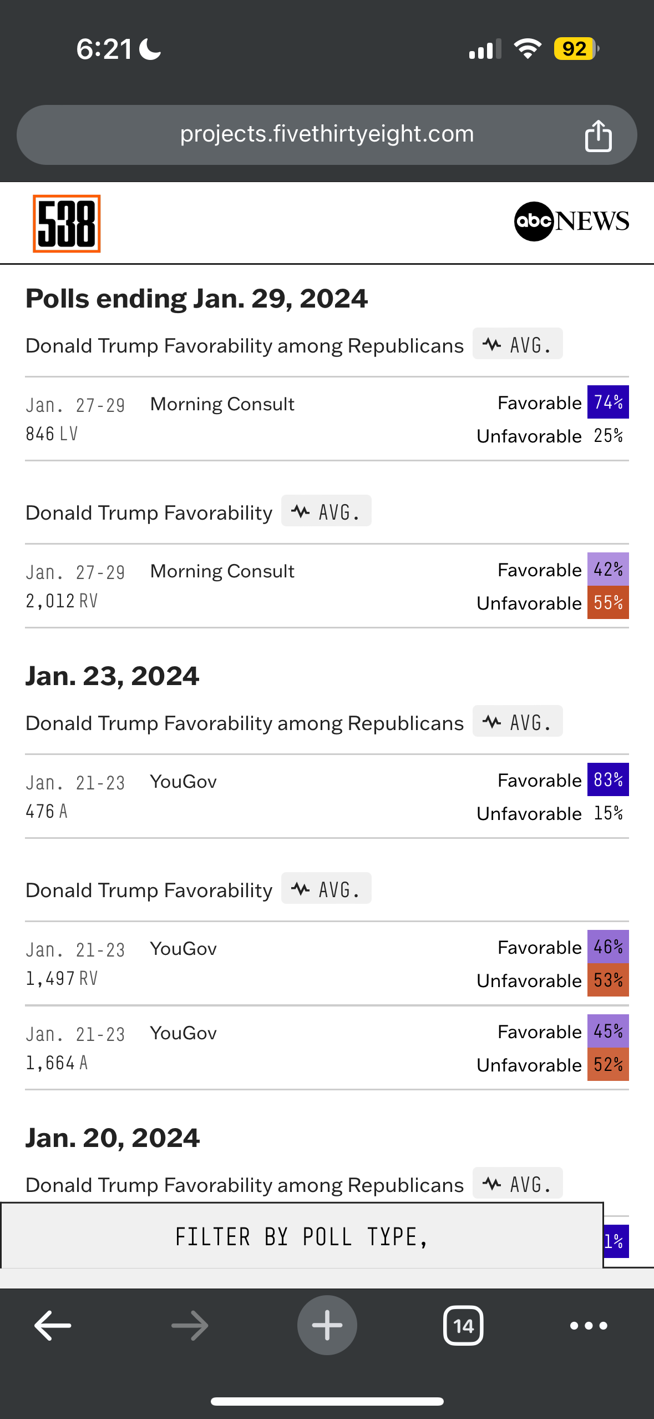Open YouGov poll with 476 A sample
Image resolution: width=654 pixels, height=1419 pixels.
click(183, 782)
